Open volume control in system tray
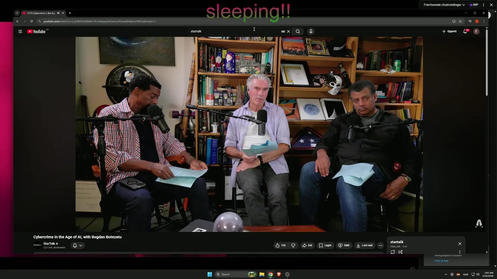The height and width of the screenshot is (279, 497). point(478,274)
